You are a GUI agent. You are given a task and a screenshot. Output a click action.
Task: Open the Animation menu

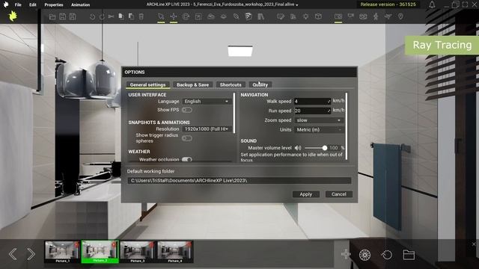80,4
